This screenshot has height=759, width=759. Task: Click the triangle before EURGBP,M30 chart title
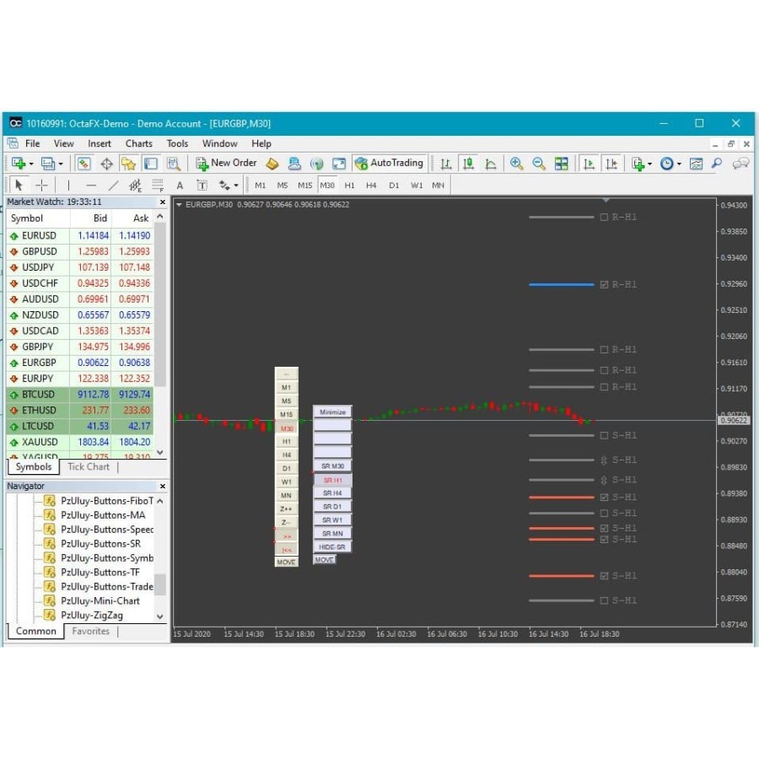179,205
